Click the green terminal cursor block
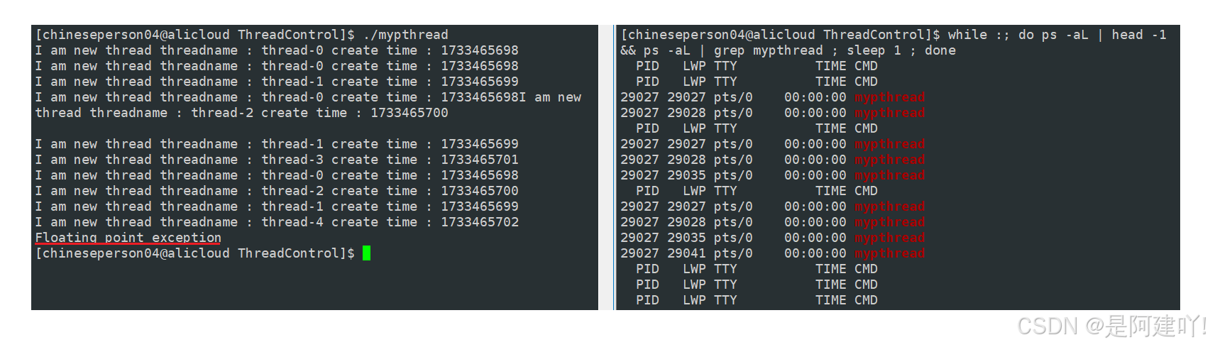 click(366, 253)
